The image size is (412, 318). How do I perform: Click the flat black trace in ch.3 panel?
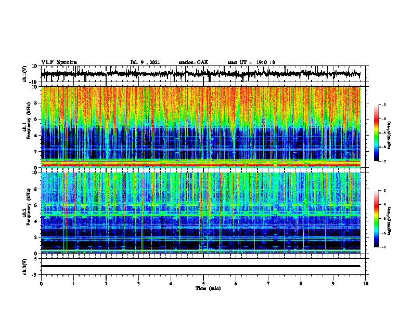pyautogui.click(x=201, y=266)
